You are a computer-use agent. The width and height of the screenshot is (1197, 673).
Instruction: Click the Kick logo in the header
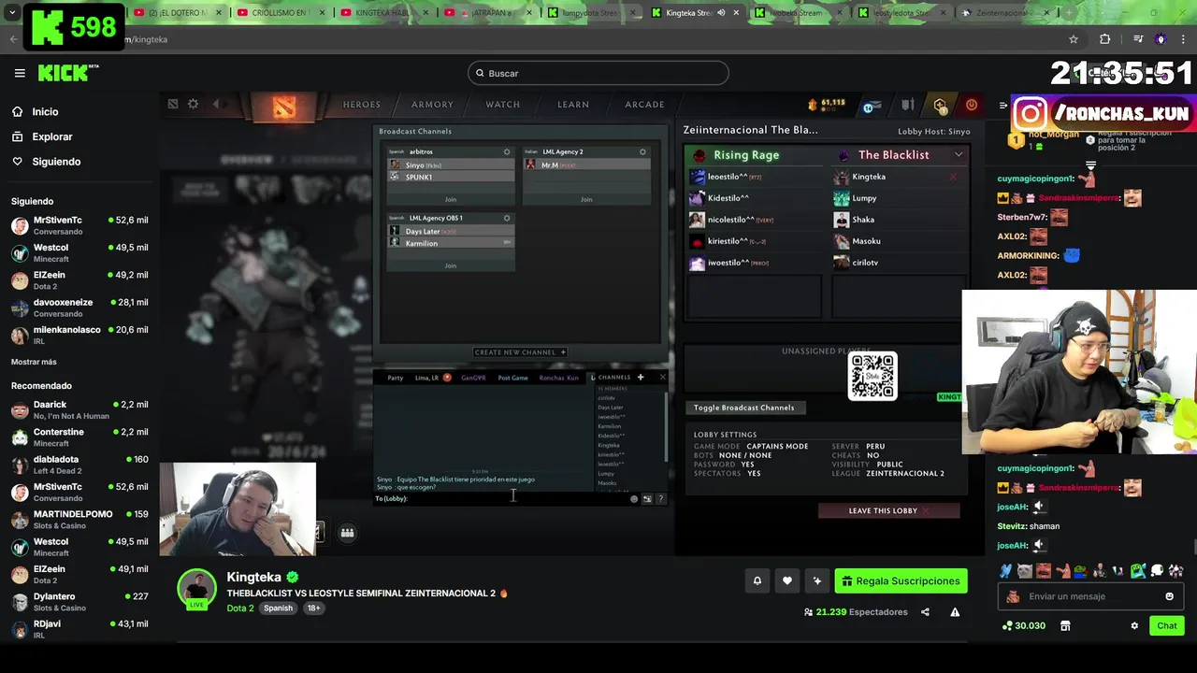tap(67, 73)
